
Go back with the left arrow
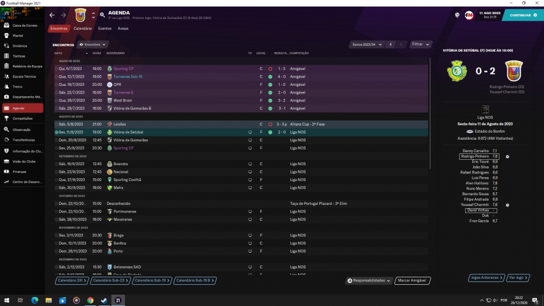pyautogui.click(x=52, y=15)
